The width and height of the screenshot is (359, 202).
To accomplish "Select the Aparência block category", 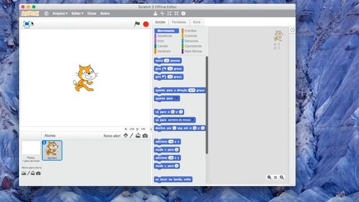I will pos(164,36).
